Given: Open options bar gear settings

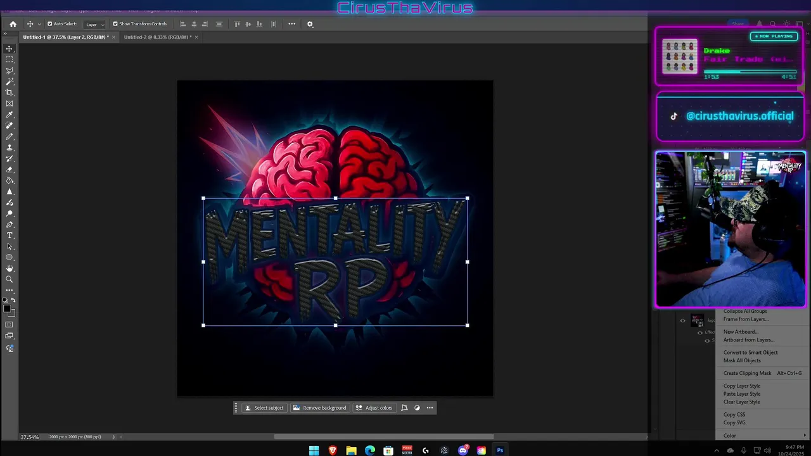Looking at the screenshot, I should pos(310,24).
